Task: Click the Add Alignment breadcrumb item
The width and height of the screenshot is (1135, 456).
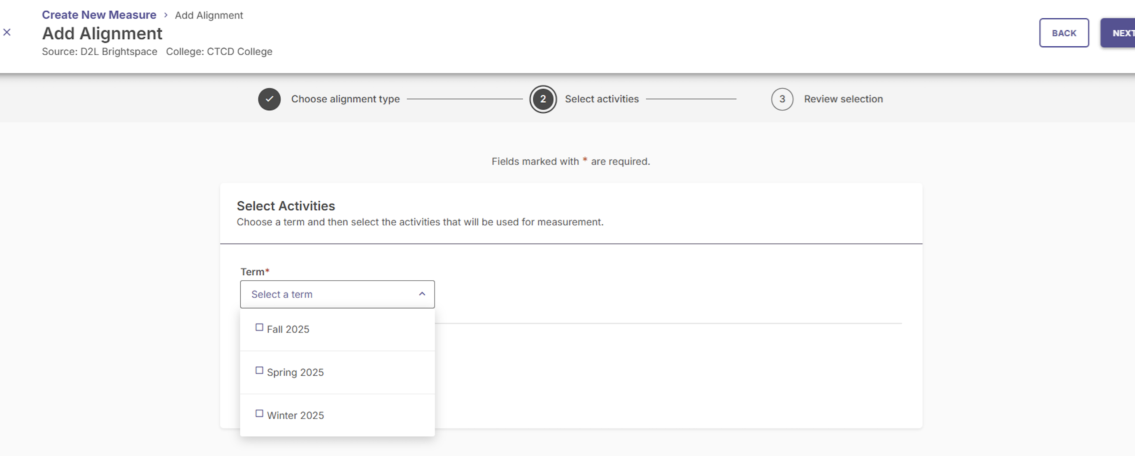Action: pyautogui.click(x=209, y=15)
